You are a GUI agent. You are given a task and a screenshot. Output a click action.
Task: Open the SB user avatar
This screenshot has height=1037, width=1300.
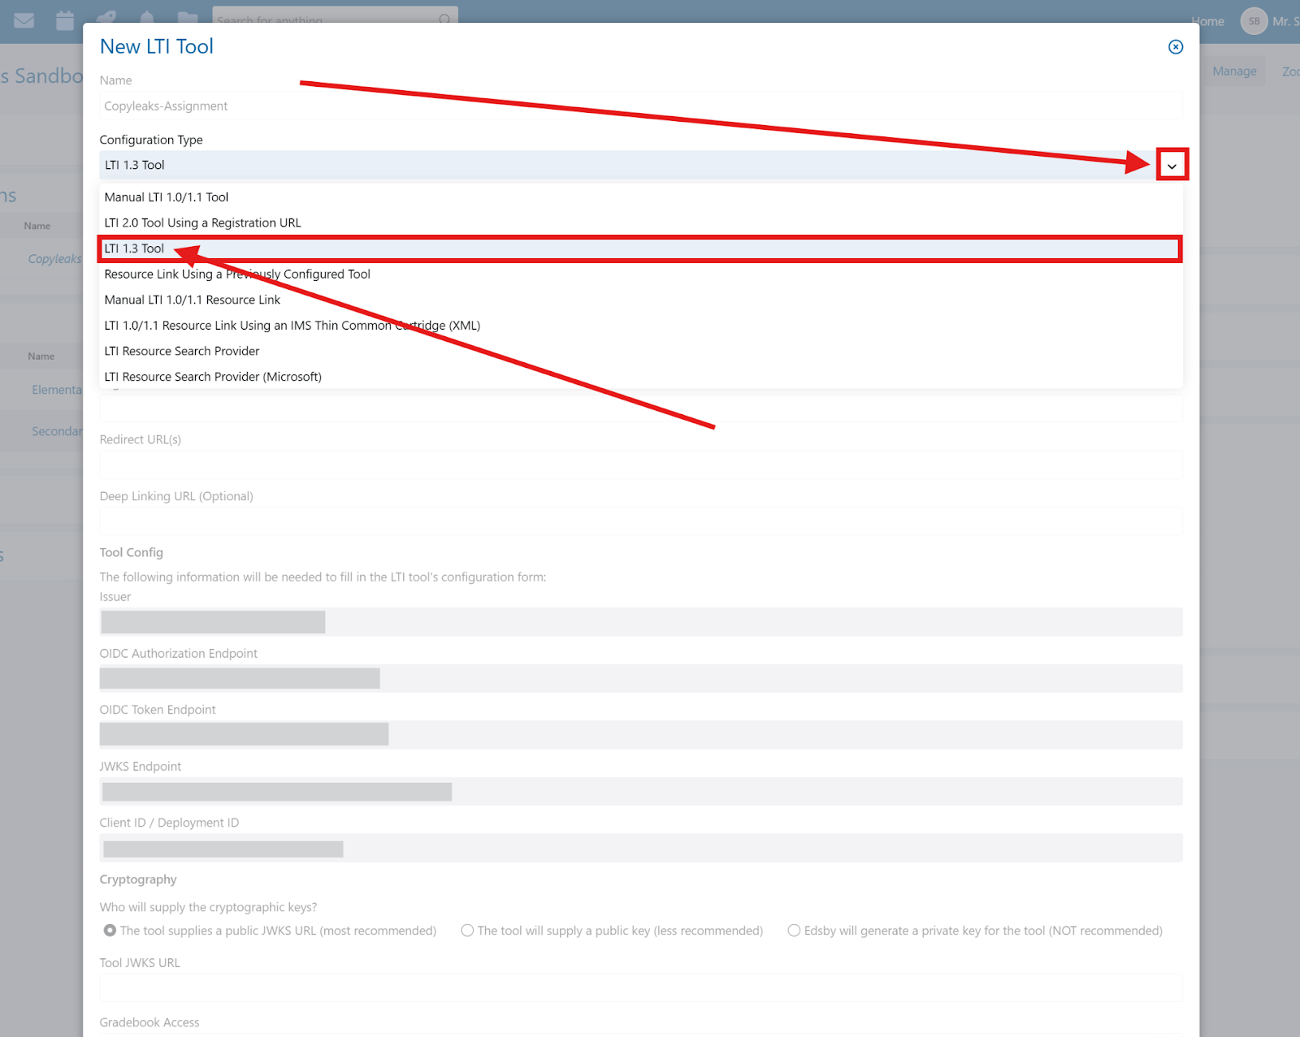1254,21
